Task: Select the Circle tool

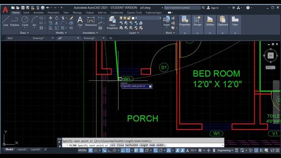Action: [25, 21]
